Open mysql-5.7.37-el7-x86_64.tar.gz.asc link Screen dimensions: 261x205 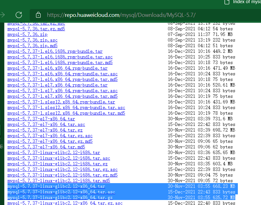click(x=50, y=136)
